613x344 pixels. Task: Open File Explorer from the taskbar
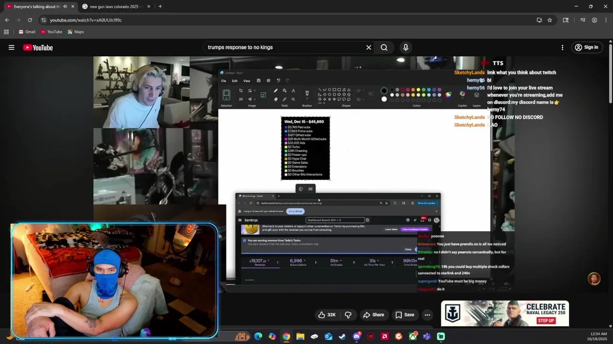300,336
